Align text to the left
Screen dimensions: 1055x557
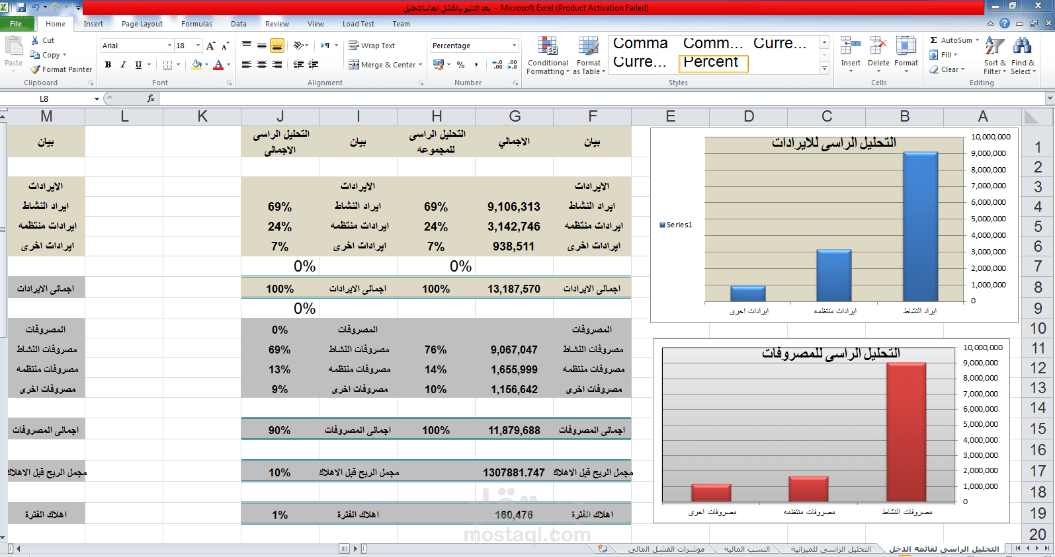(x=247, y=65)
